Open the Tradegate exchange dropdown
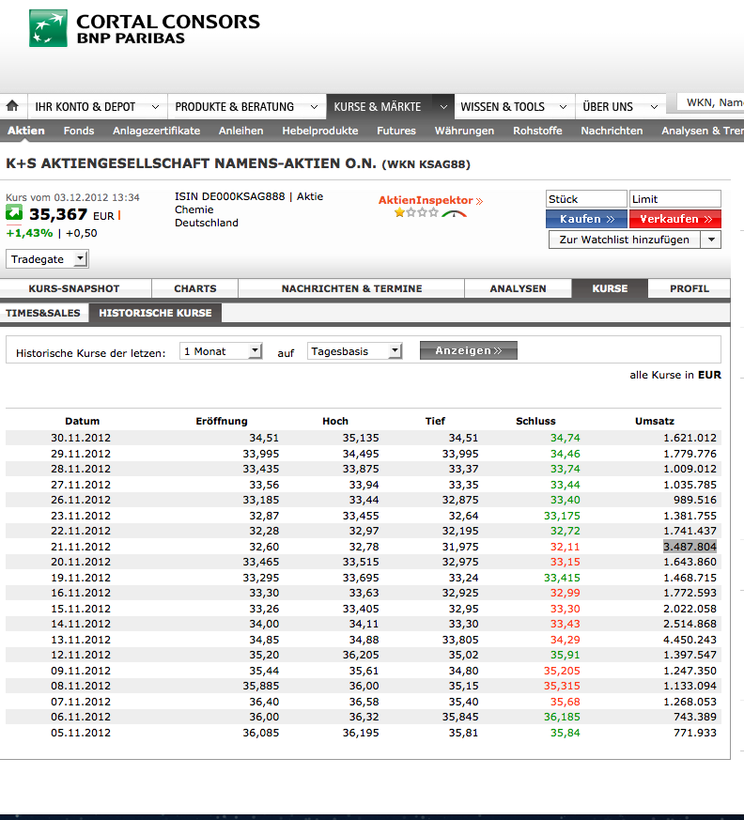The width and height of the screenshot is (744, 820). click(47, 259)
